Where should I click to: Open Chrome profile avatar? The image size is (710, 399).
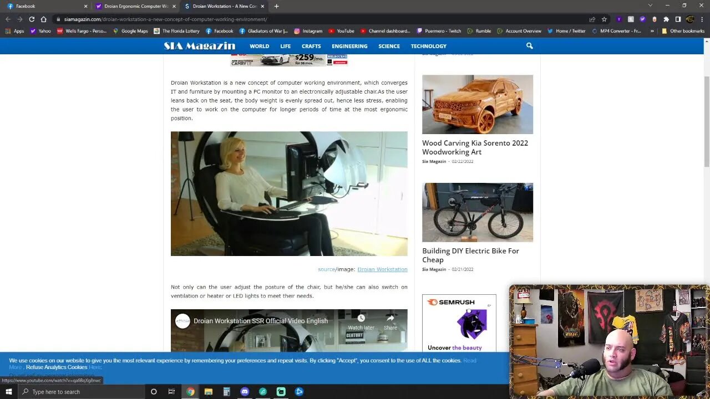(690, 19)
